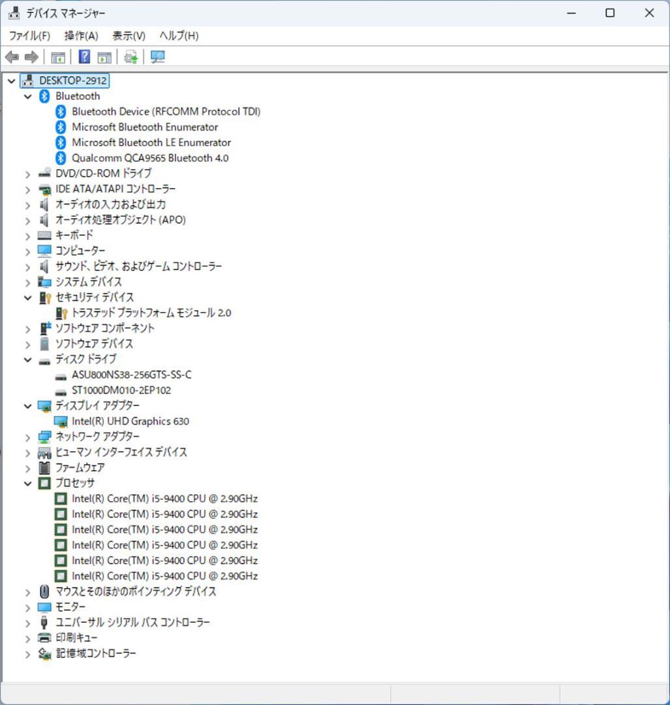Viewport: 670px width, 705px height.
Task: Open the 操作(A) menu
Action: [x=80, y=35]
